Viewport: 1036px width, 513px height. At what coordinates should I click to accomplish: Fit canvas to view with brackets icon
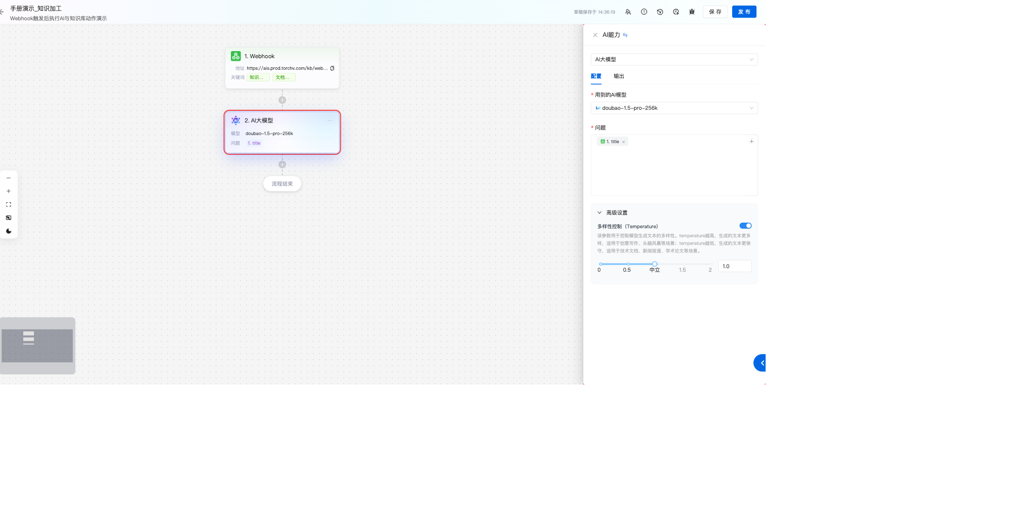click(9, 204)
